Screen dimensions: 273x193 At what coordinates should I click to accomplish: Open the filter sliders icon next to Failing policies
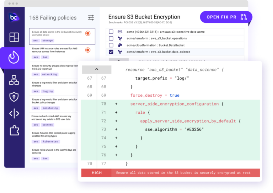point(91,17)
